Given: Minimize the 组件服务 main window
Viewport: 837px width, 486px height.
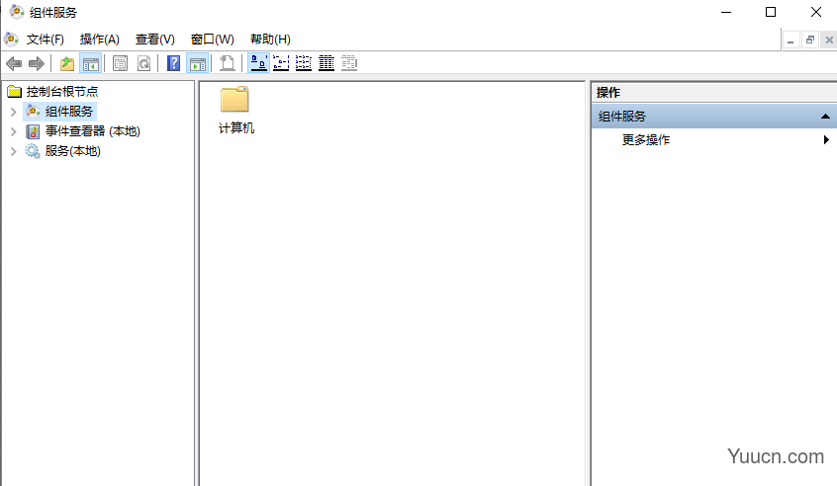Looking at the screenshot, I should [726, 12].
